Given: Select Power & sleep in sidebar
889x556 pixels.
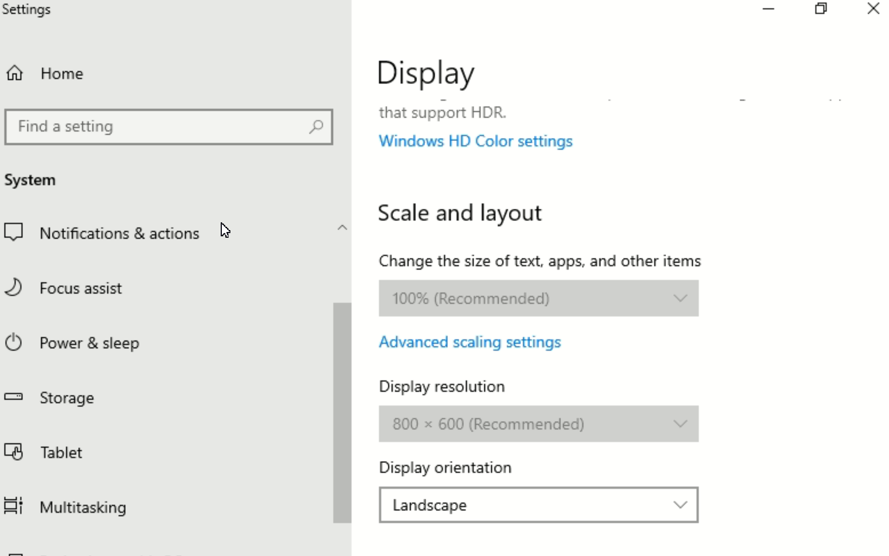Looking at the screenshot, I should tap(90, 343).
